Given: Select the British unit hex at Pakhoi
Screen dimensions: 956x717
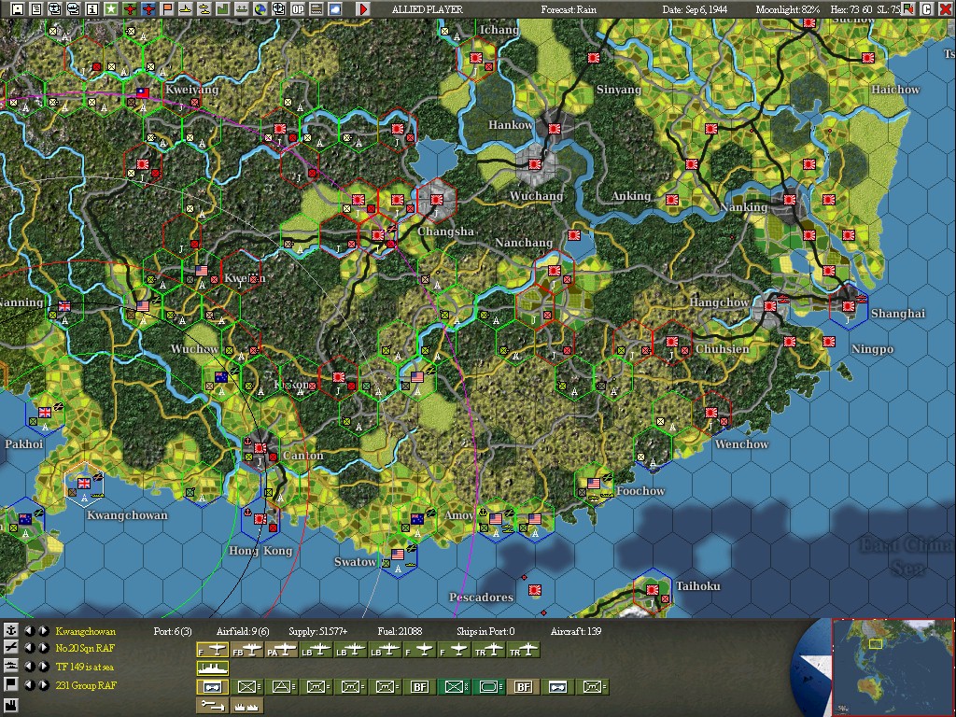Looking at the screenshot, I should pos(45,414).
